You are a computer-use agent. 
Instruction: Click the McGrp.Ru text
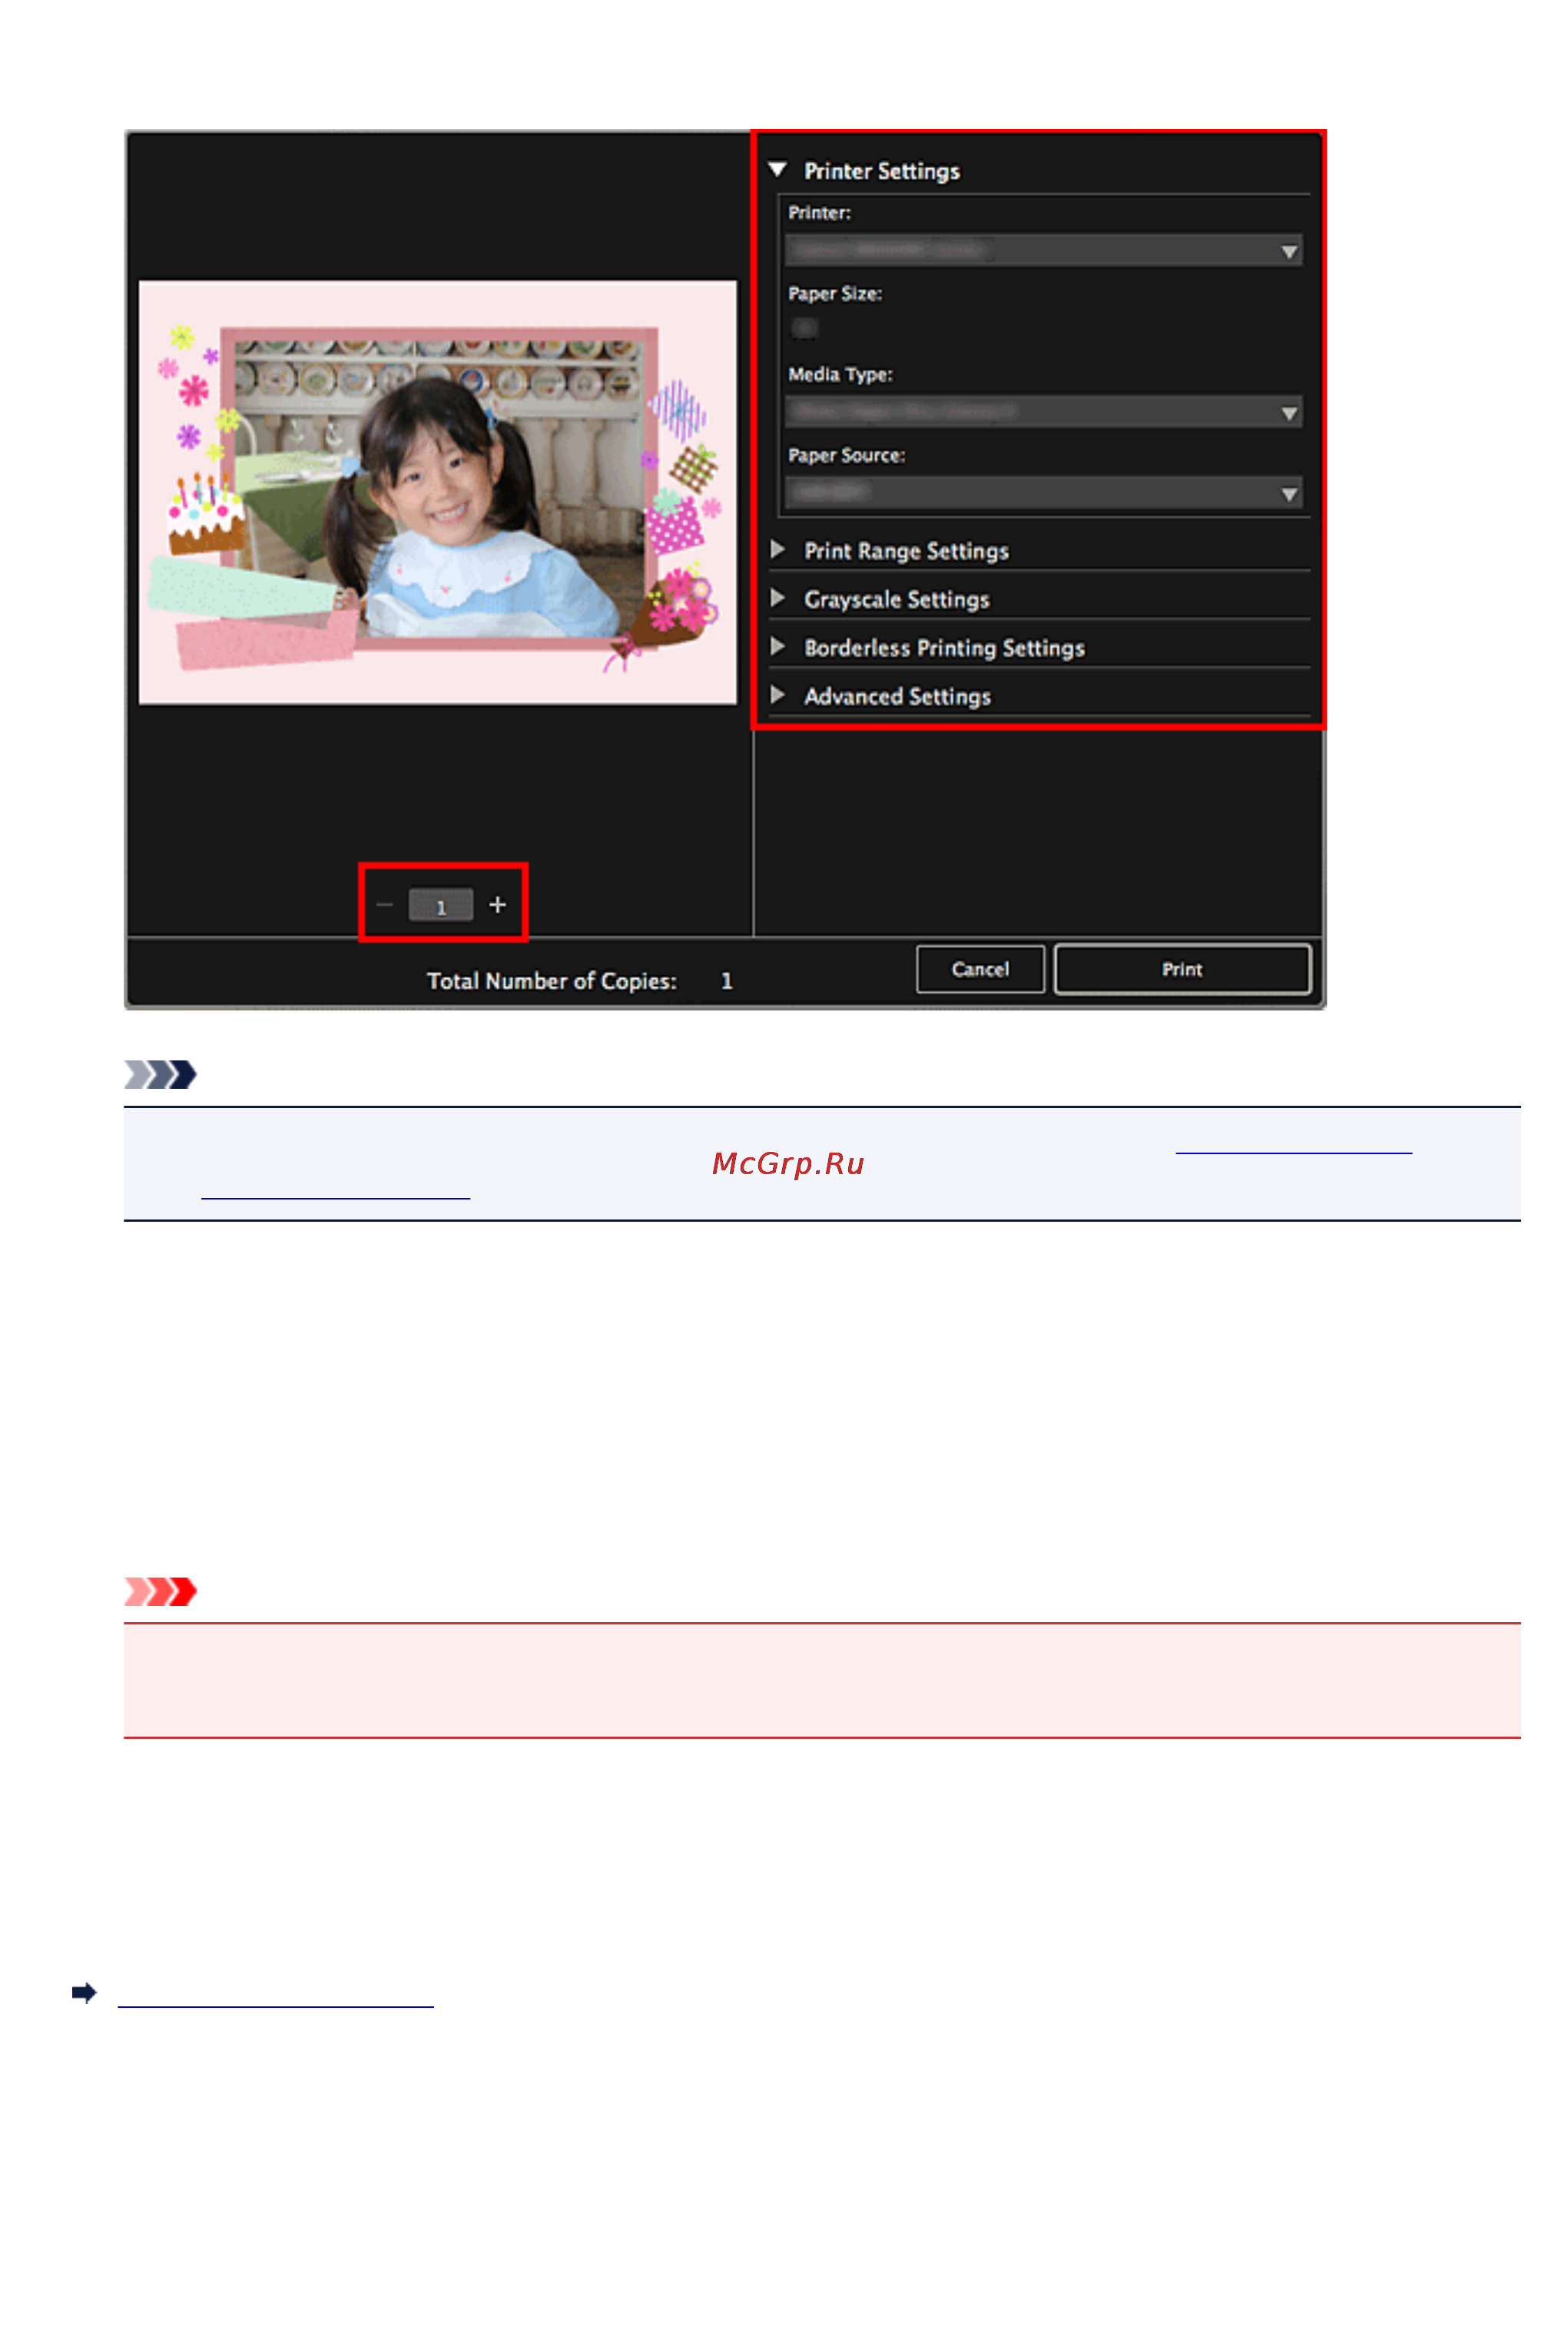788,1163
